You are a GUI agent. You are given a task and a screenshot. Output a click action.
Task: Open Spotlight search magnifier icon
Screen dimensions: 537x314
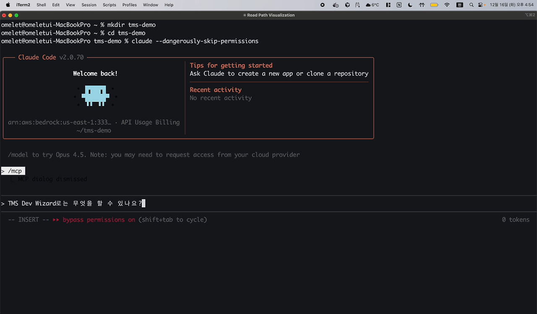[x=472, y=5]
